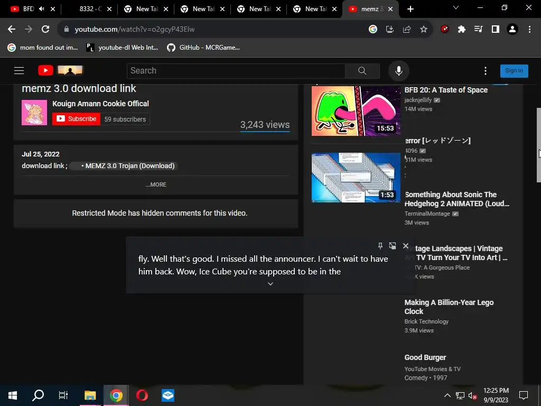The image size is (541, 406).
Task: Open the 'mom found out im...' bookmark
Action: click(43, 48)
